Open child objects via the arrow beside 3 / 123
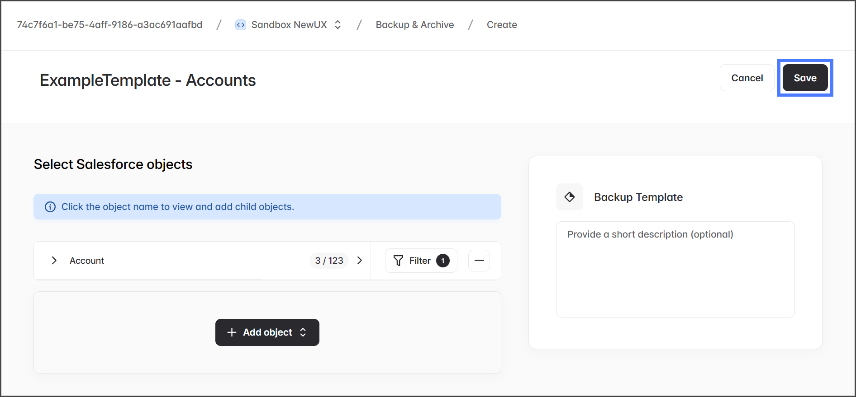Screen dimensions: 856x397 (x=360, y=261)
